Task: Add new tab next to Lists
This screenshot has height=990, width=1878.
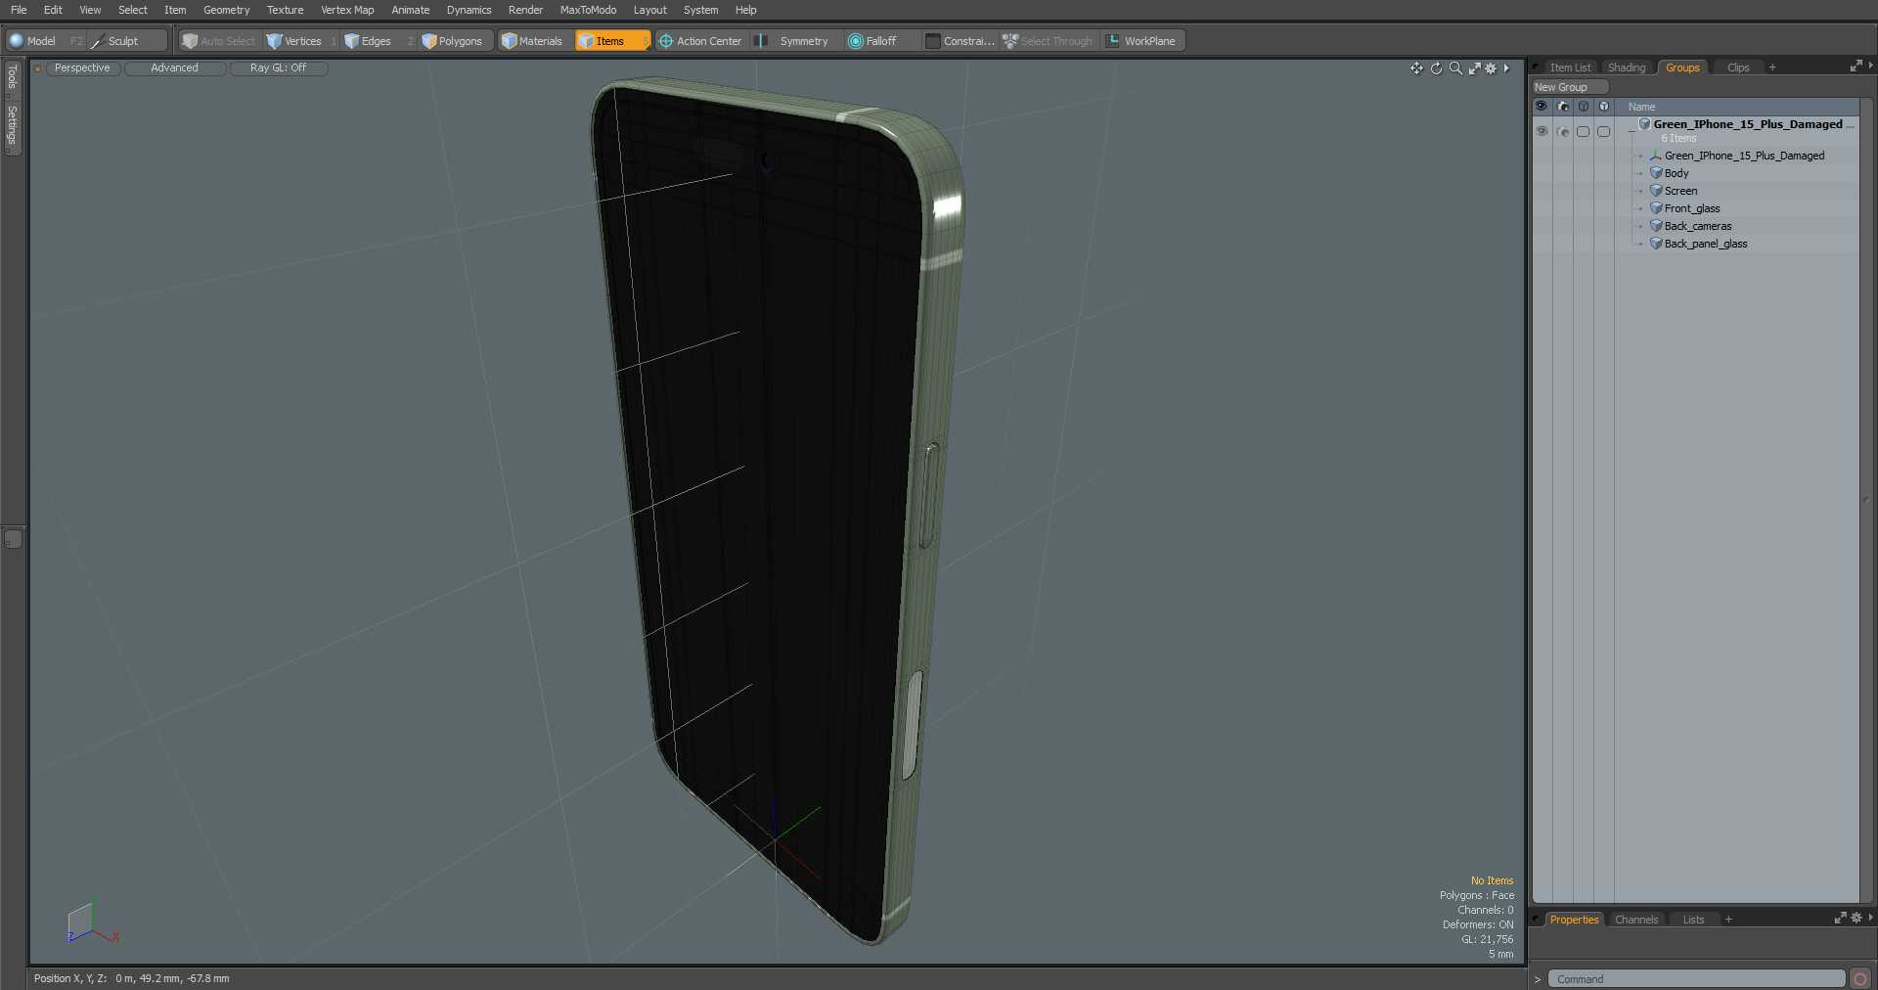Action: point(1728,920)
